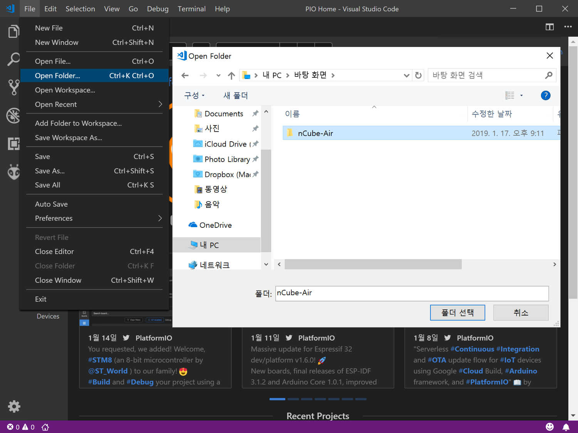Click the 취소 cancel button

coord(521,313)
